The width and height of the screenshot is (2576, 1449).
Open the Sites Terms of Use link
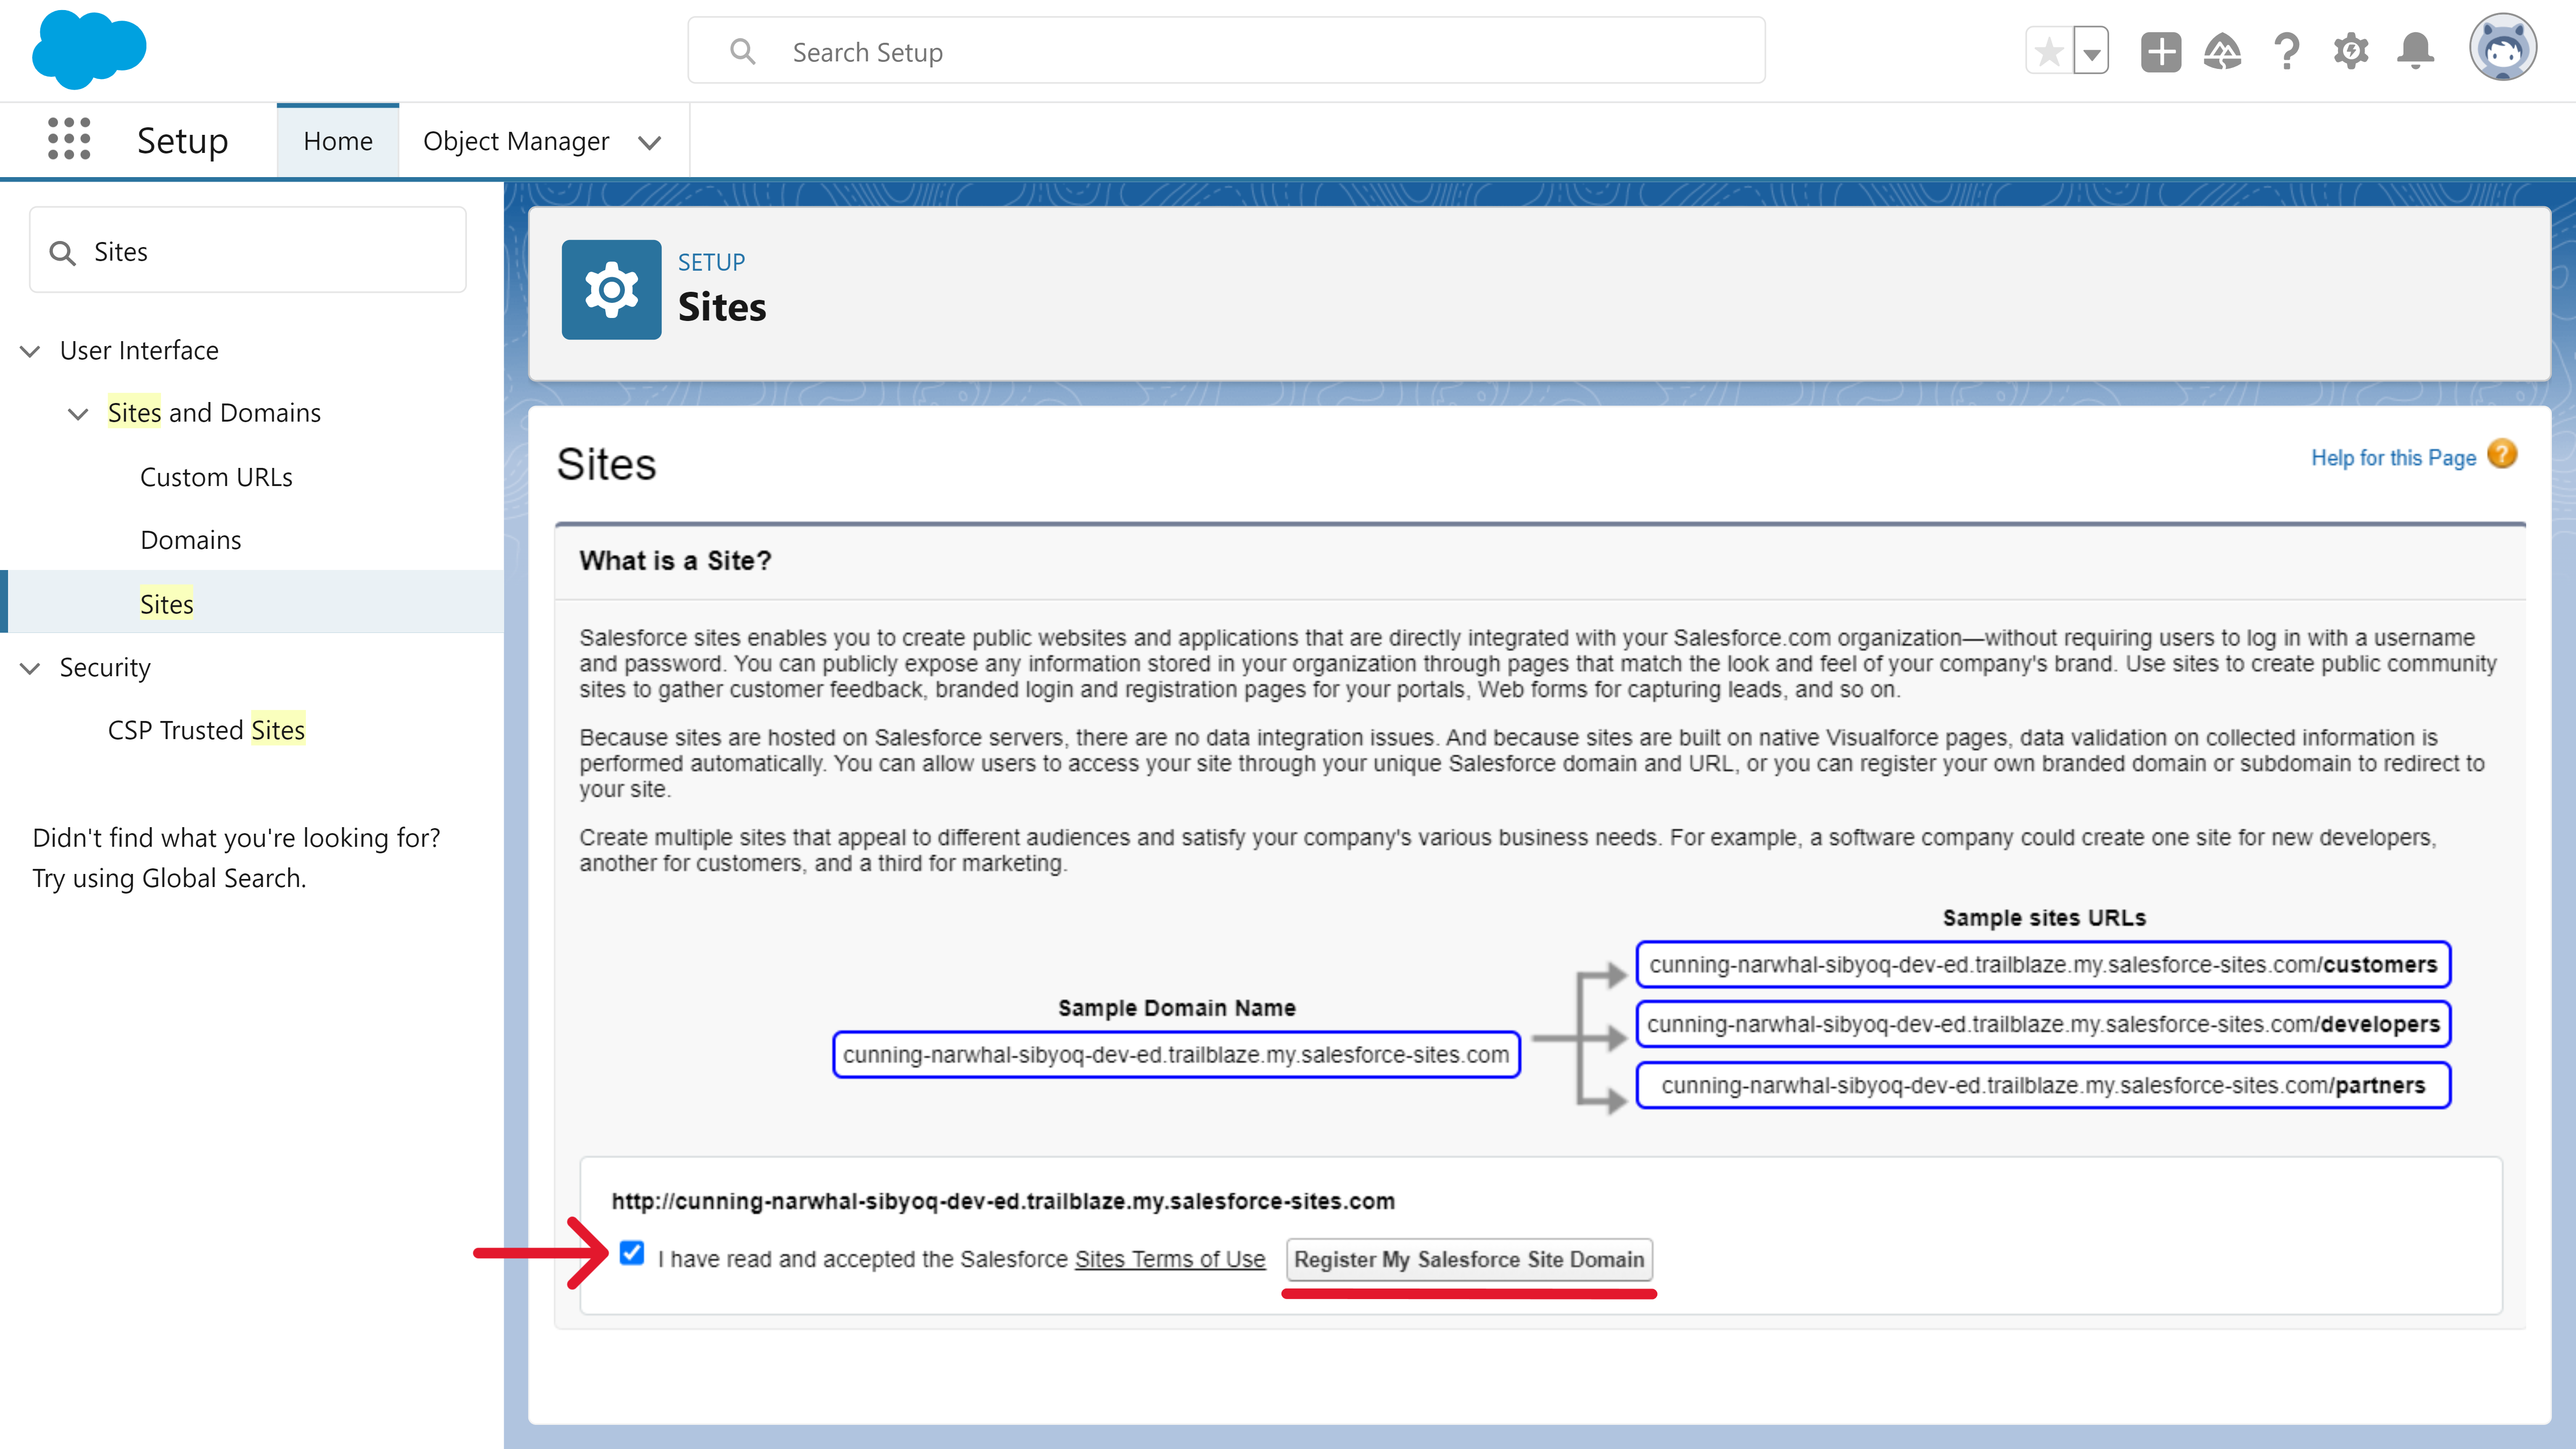click(x=1170, y=1259)
